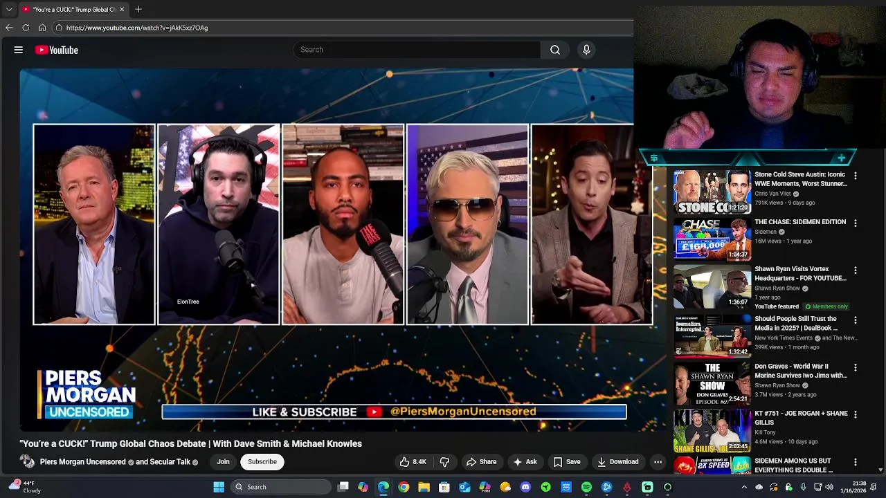Open the Piers Morgan Uncensored channel name link

click(x=82, y=461)
